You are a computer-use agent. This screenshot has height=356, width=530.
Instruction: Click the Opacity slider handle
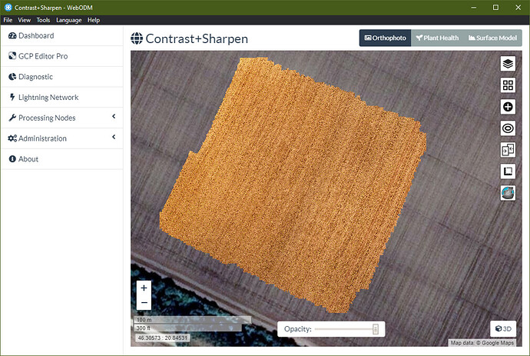click(375, 329)
